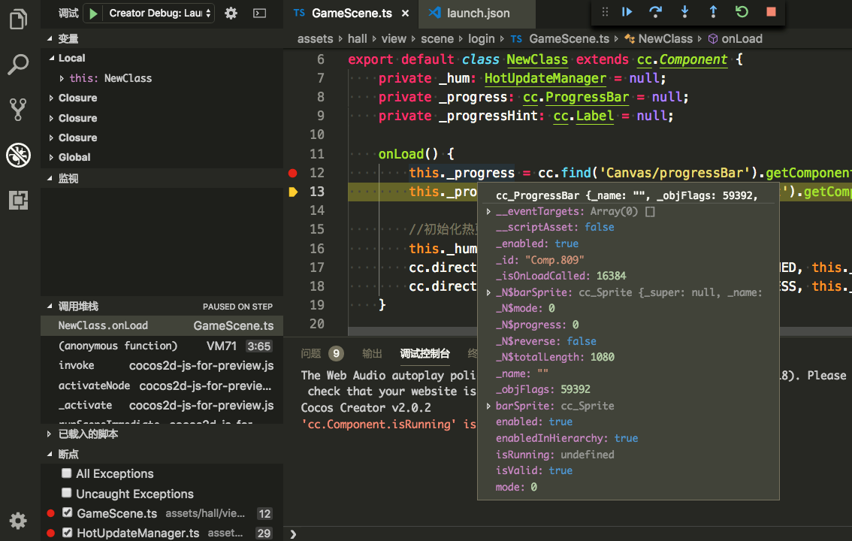The height and width of the screenshot is (541, 852).
Task: Open launch.json via the gear icon
Action: pos(231,13)
